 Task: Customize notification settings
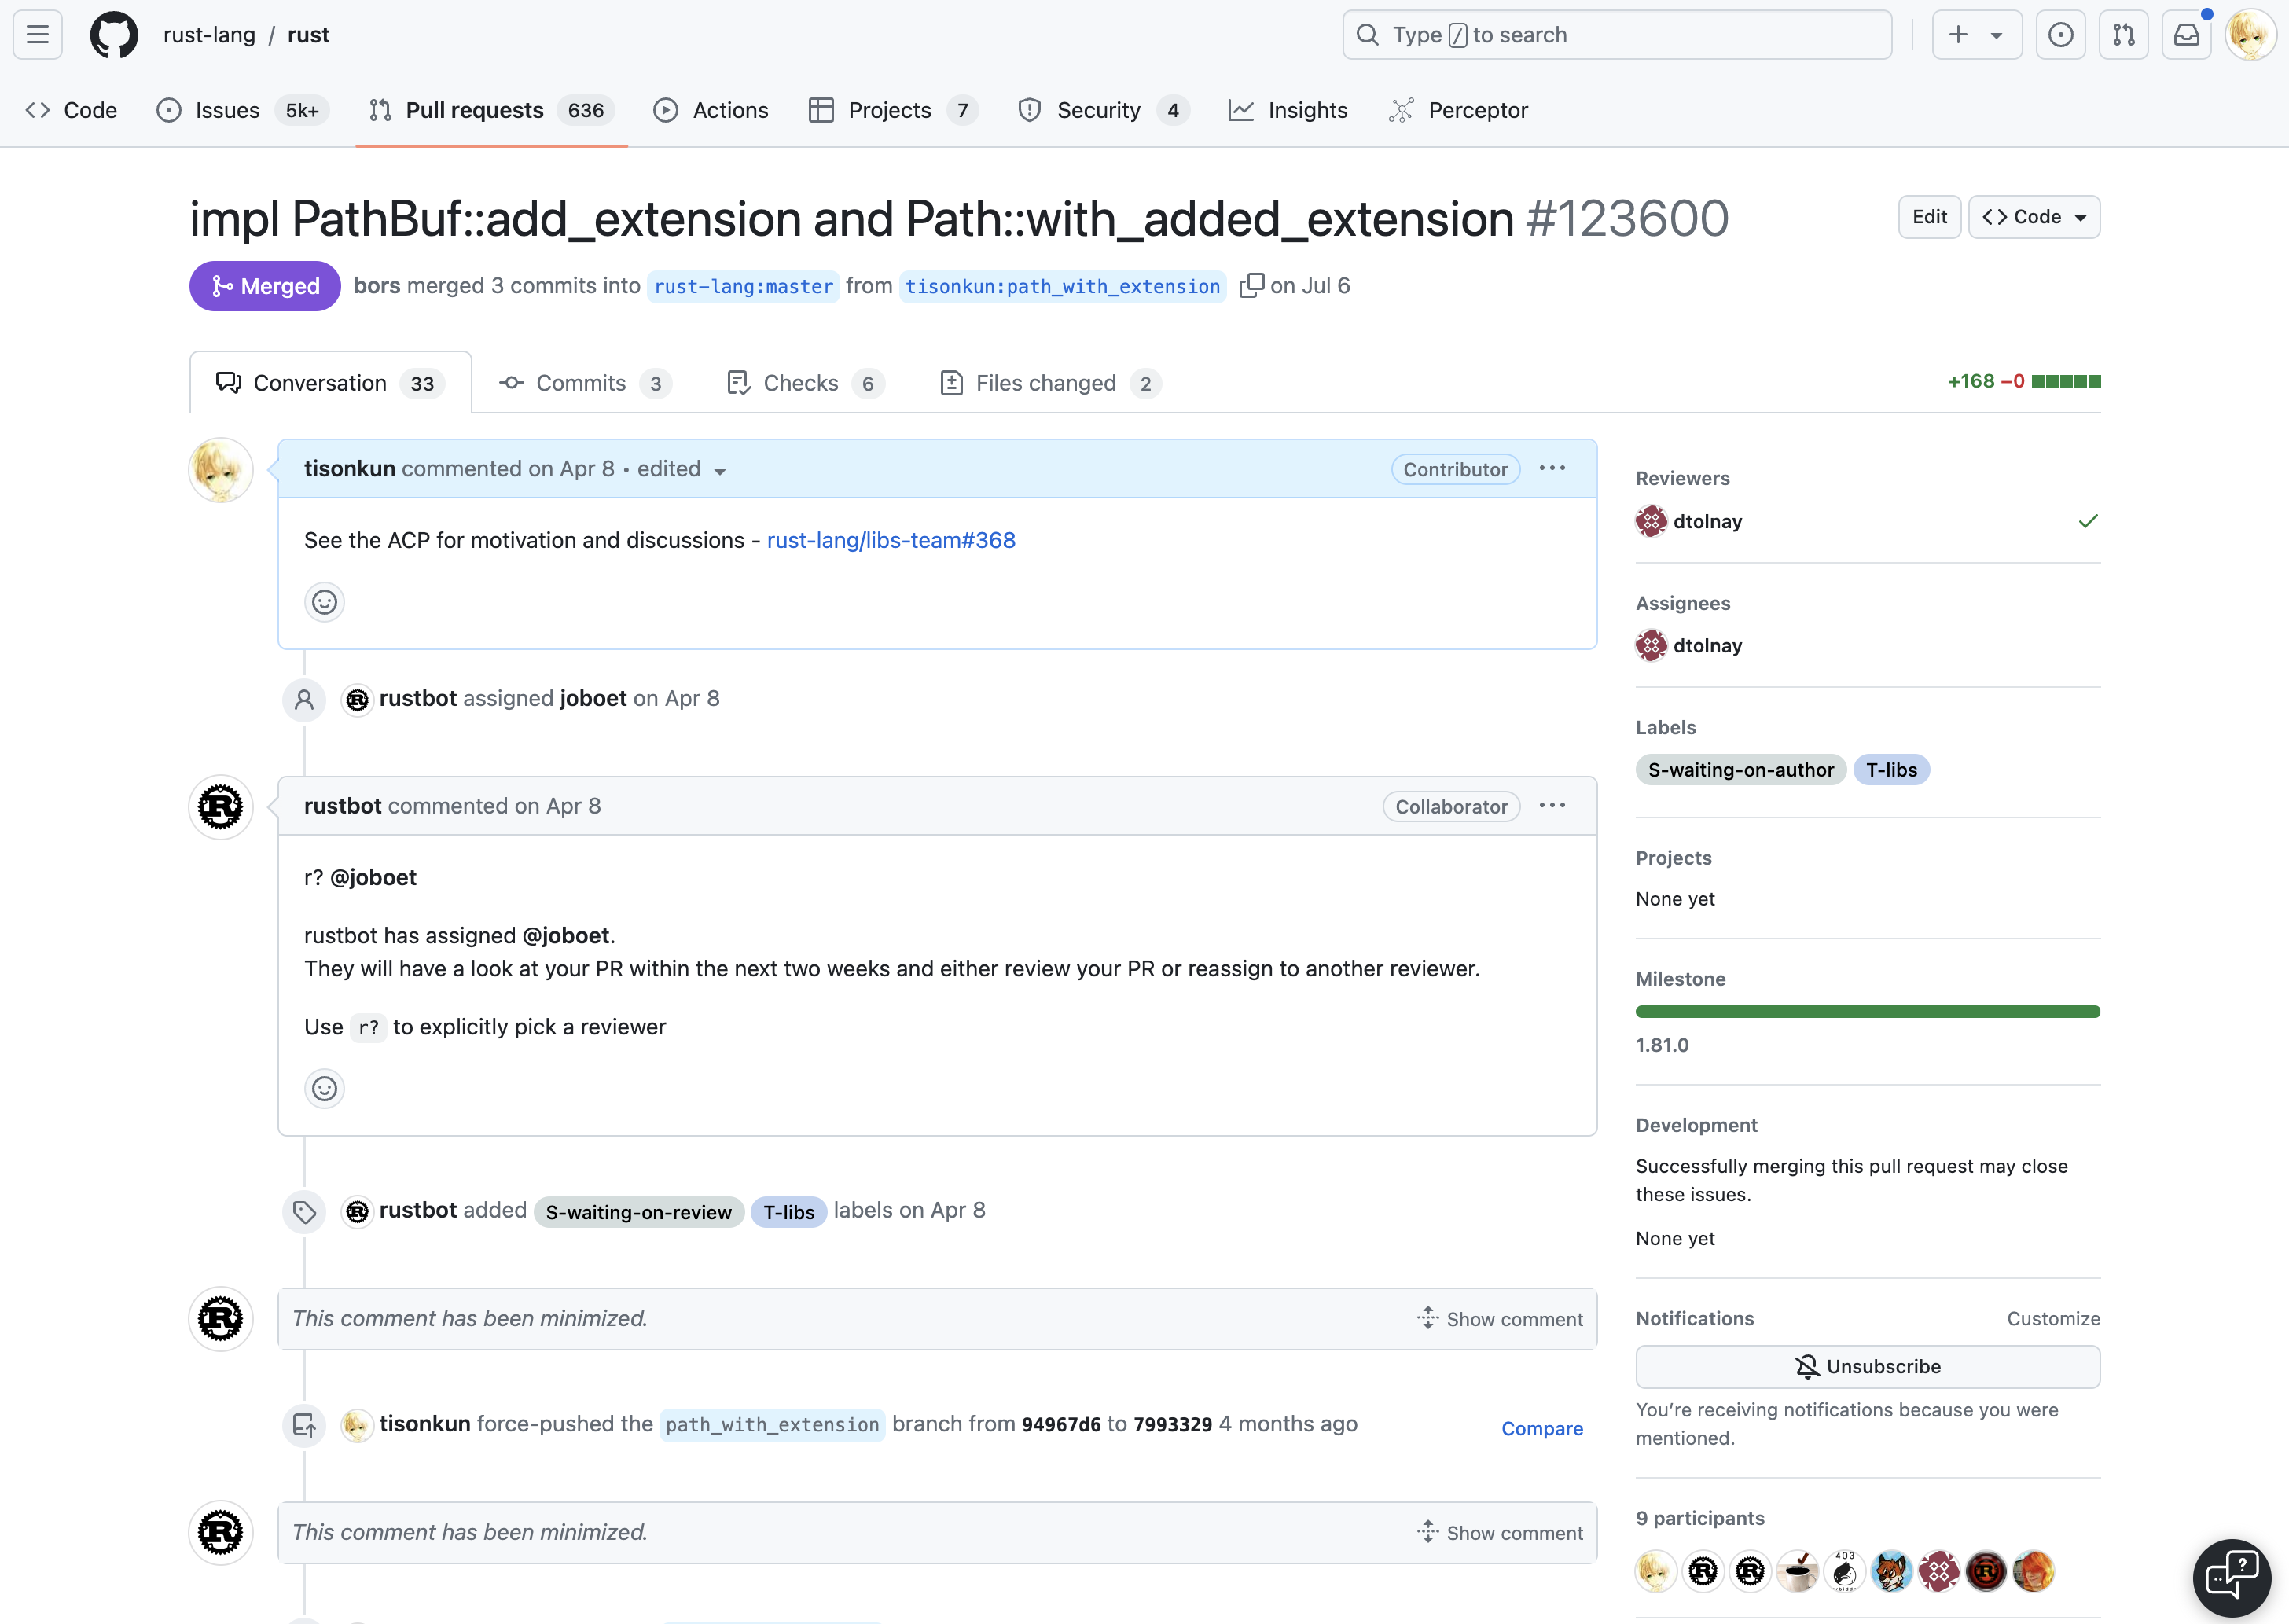(x=2053, y=1319)
